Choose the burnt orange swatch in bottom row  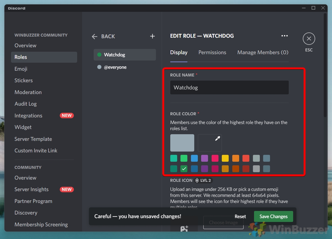[x=236, y=169]
